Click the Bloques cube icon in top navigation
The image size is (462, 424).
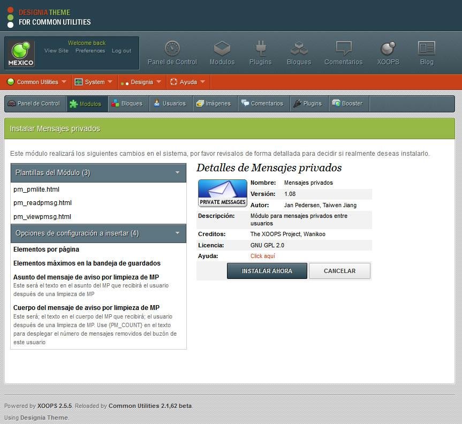pos(299,48)
